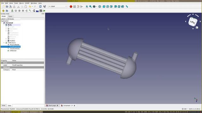This screenshot has height=113, width=202.
Task: Click the Cut scissors icon
Action: 18,7
